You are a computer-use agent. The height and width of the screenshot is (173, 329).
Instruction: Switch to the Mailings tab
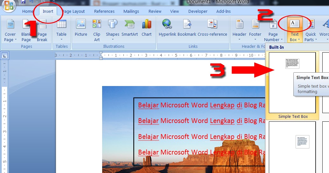point(131,11)
